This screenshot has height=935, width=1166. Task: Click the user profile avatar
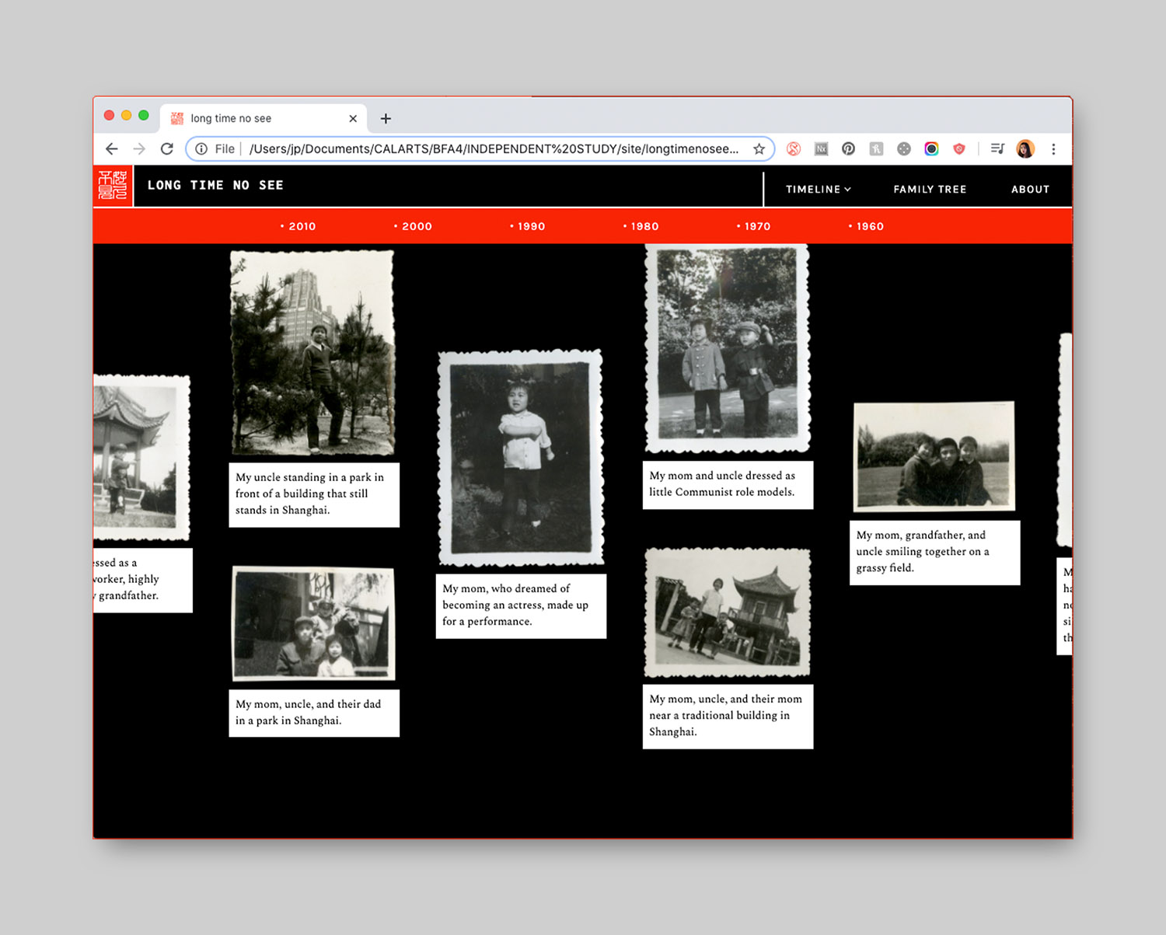[1025, 148]
